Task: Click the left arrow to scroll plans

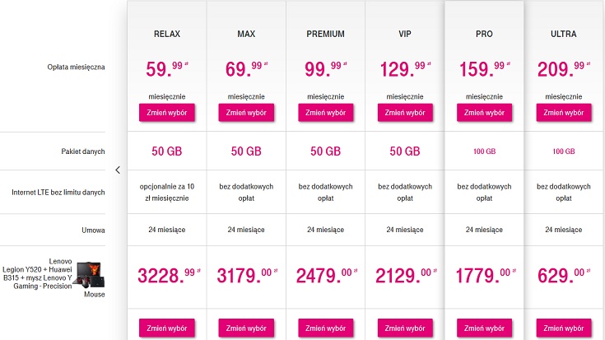Action: (x=118, y=170)
